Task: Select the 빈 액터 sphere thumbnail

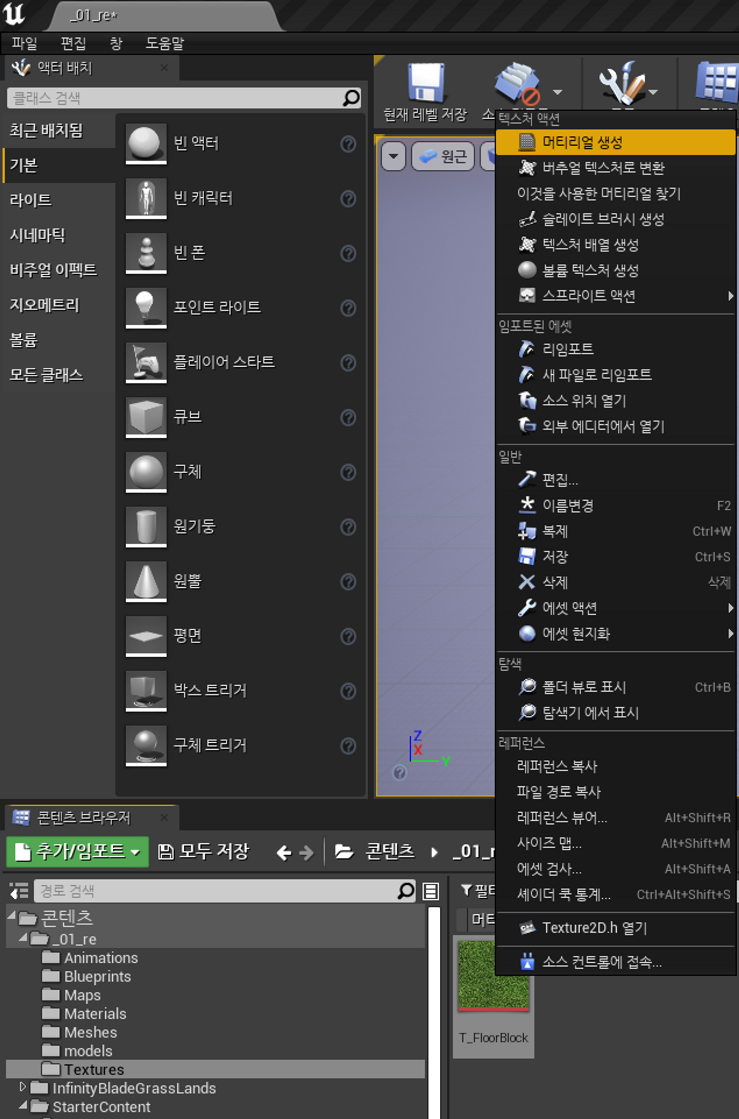Action: point(146,143)
